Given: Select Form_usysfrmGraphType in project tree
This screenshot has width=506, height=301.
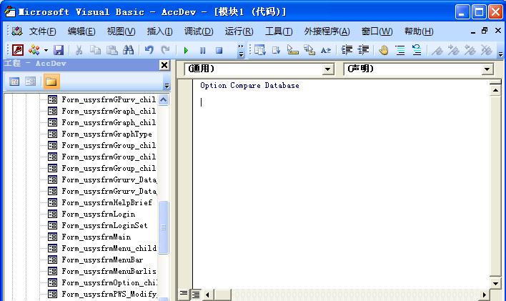Looking at the screenshot, I should [106, 134].
